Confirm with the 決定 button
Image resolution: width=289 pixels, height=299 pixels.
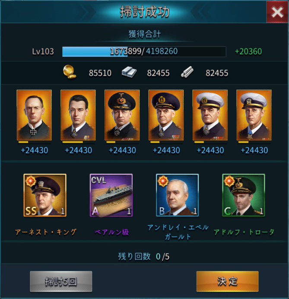point(228,281)
